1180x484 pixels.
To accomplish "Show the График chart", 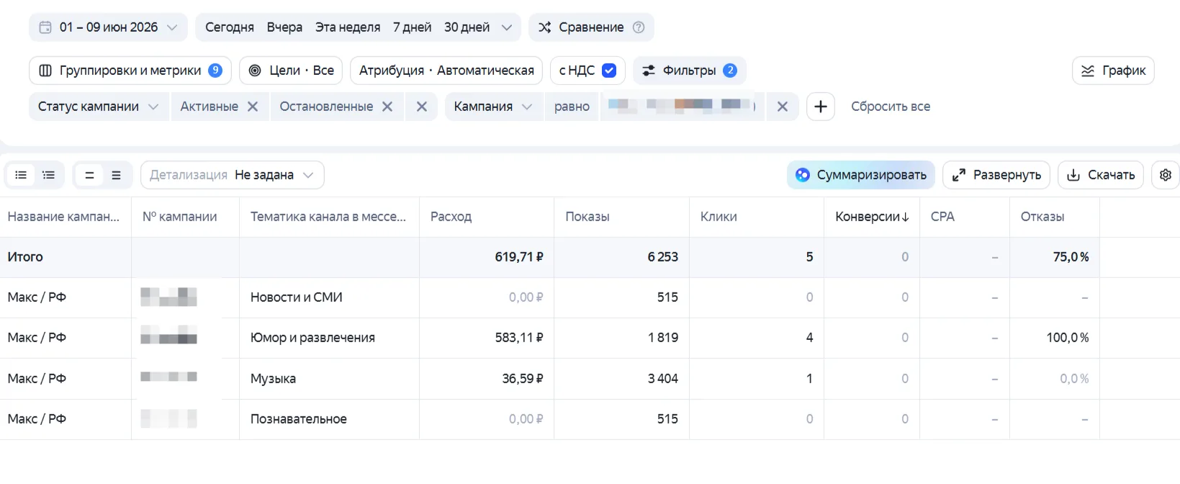I will (1113, 71).
